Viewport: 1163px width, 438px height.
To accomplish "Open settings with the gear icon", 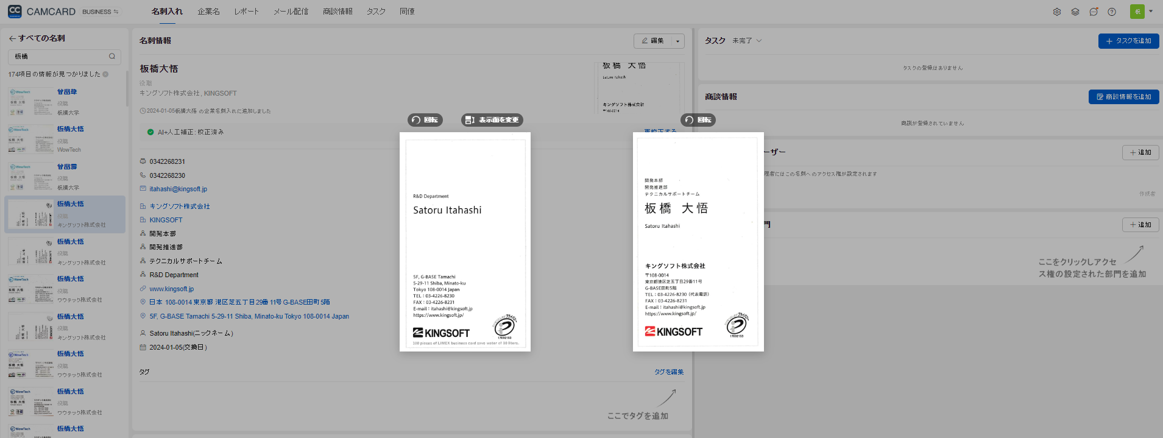I will click(1057, 12).
